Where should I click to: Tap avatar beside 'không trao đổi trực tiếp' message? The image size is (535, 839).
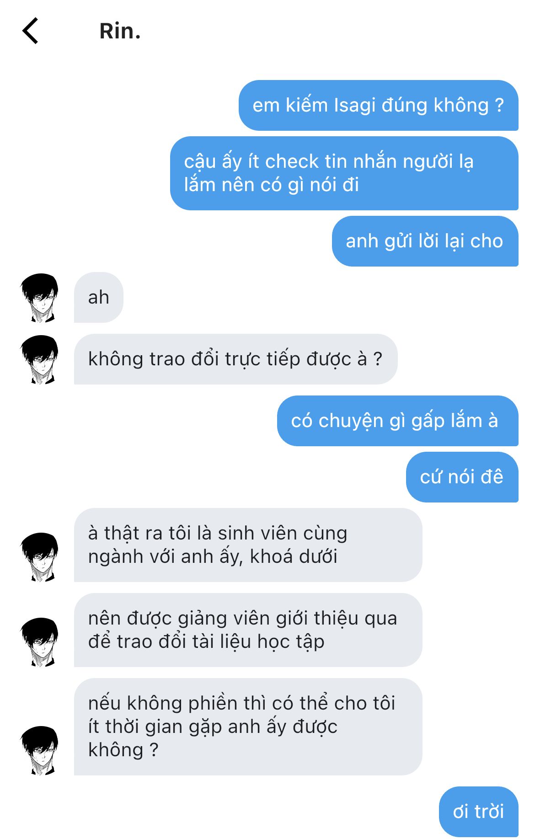click(40, 359)
